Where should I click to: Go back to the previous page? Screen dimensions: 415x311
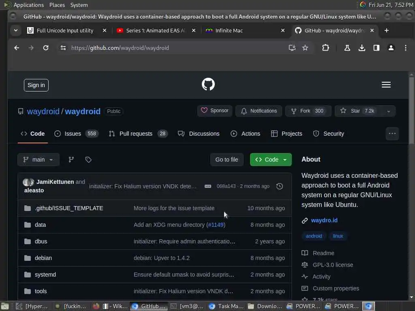pyautogui.click(x=17, y=48)
